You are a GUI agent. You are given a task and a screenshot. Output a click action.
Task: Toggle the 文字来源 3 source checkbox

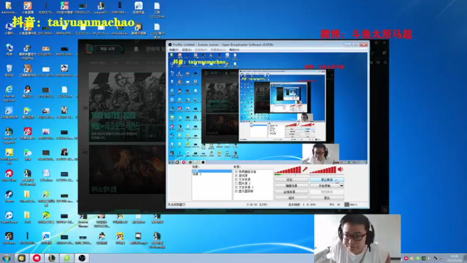click(x=236, y=187)
